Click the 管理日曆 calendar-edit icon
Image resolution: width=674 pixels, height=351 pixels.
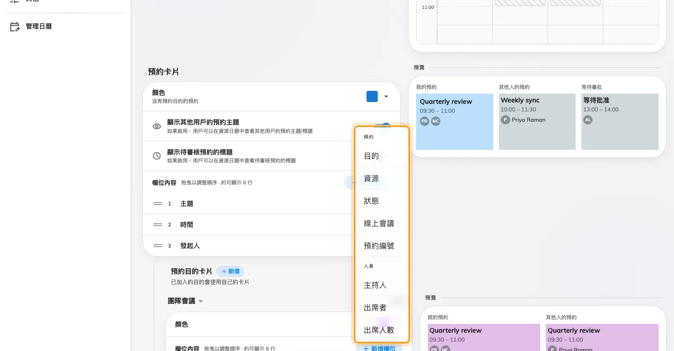(x=15, y=27)
